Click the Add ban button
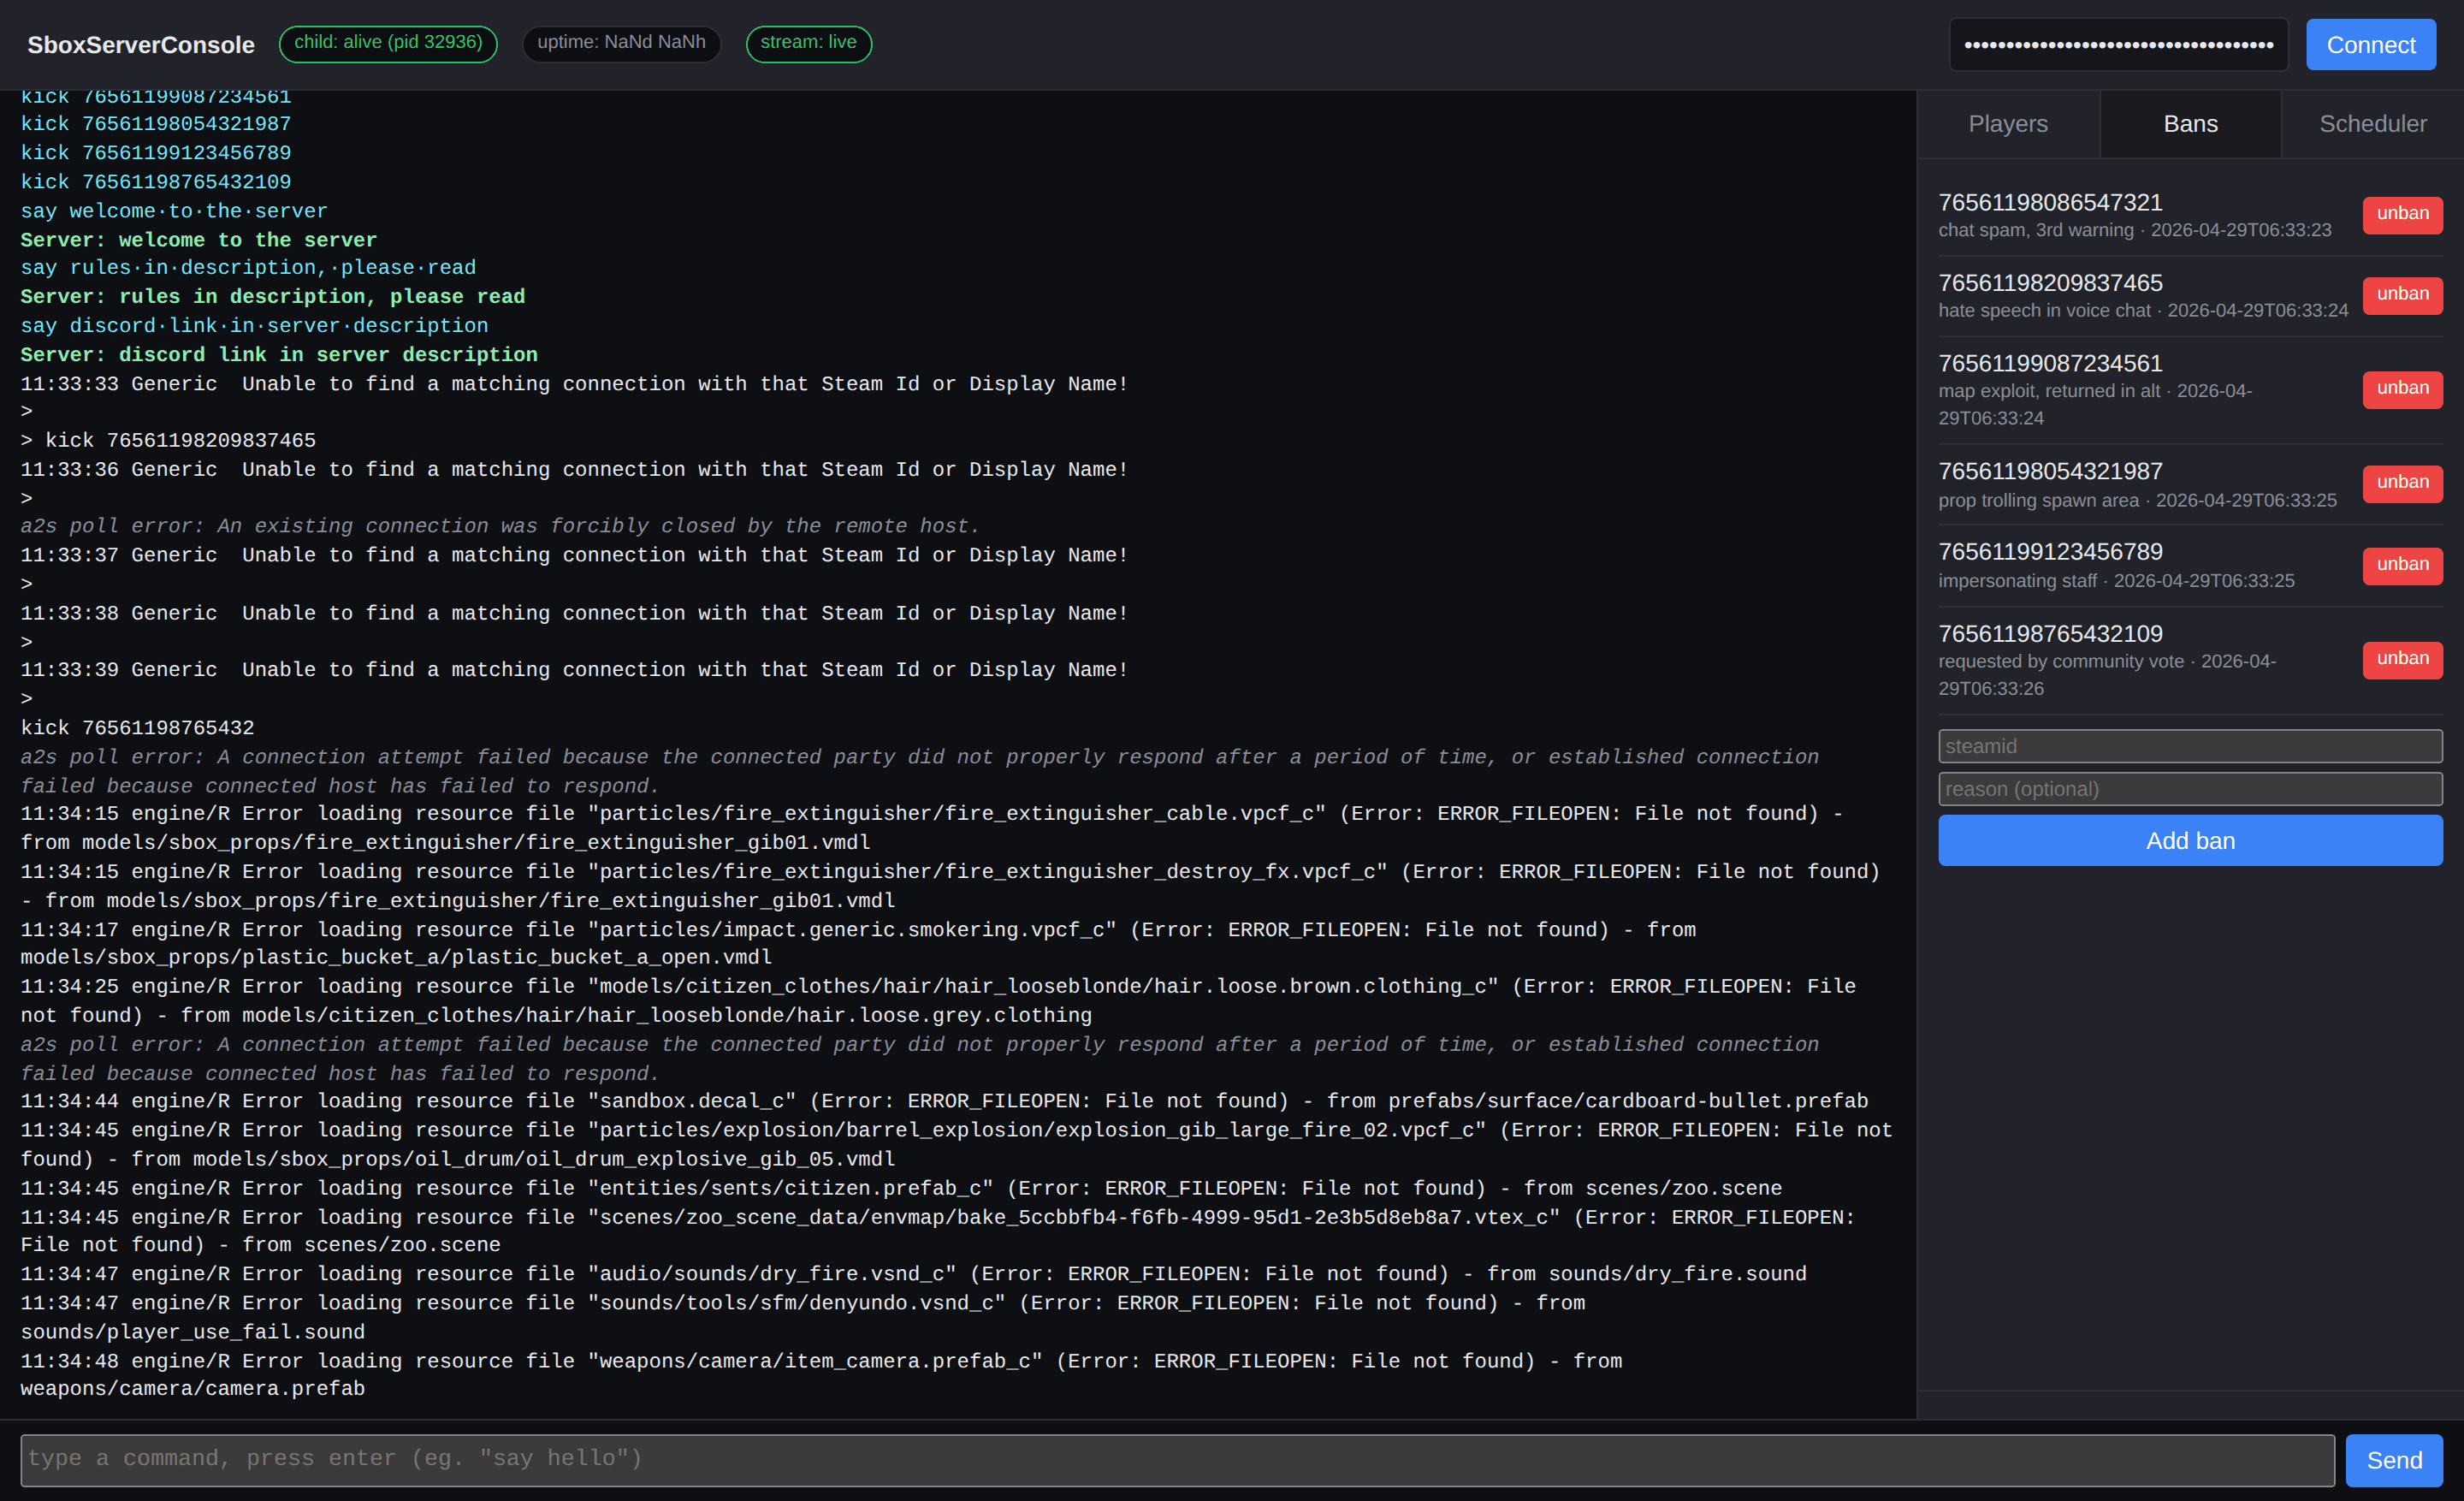The height and width of the screenshot is (1501, 2464). [2190, 840]
